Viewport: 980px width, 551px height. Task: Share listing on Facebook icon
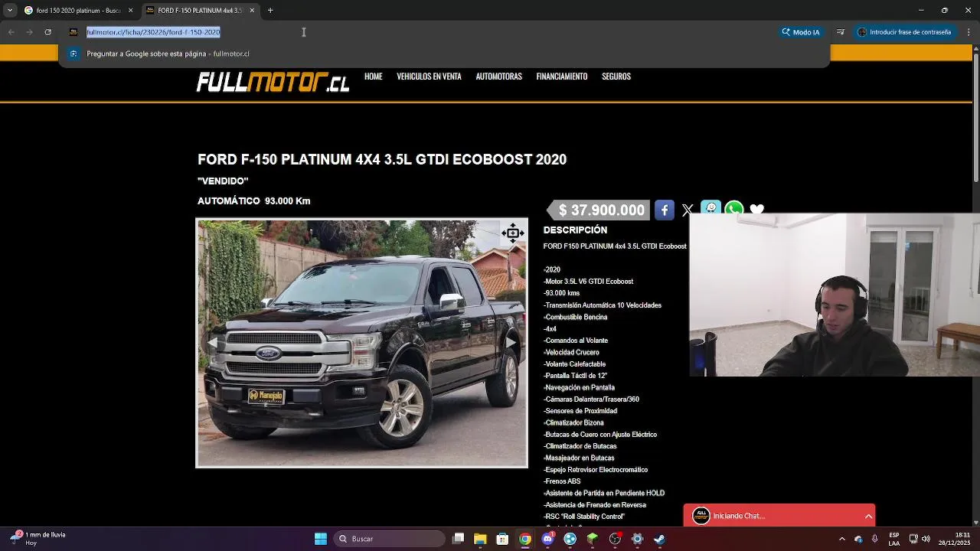[x=665, y=210]
